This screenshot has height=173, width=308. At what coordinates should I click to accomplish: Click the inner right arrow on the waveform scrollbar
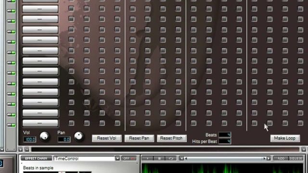[x=264, y=159]
